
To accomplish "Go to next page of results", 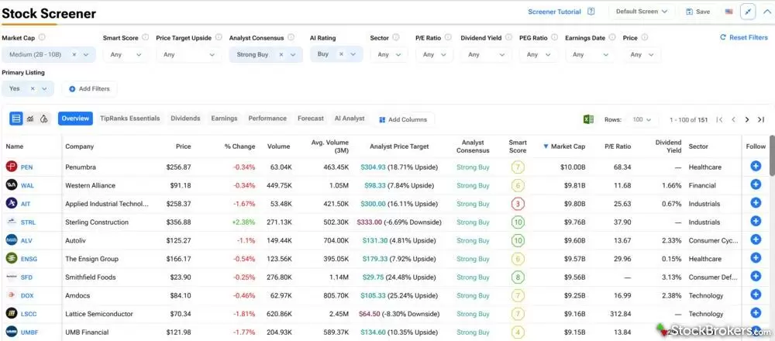I will click(x=747, y=119).
